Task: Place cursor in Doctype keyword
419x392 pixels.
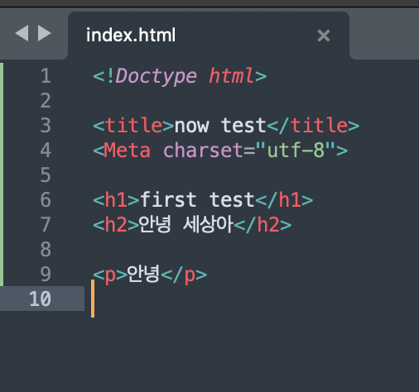Action: pos(157,76)
